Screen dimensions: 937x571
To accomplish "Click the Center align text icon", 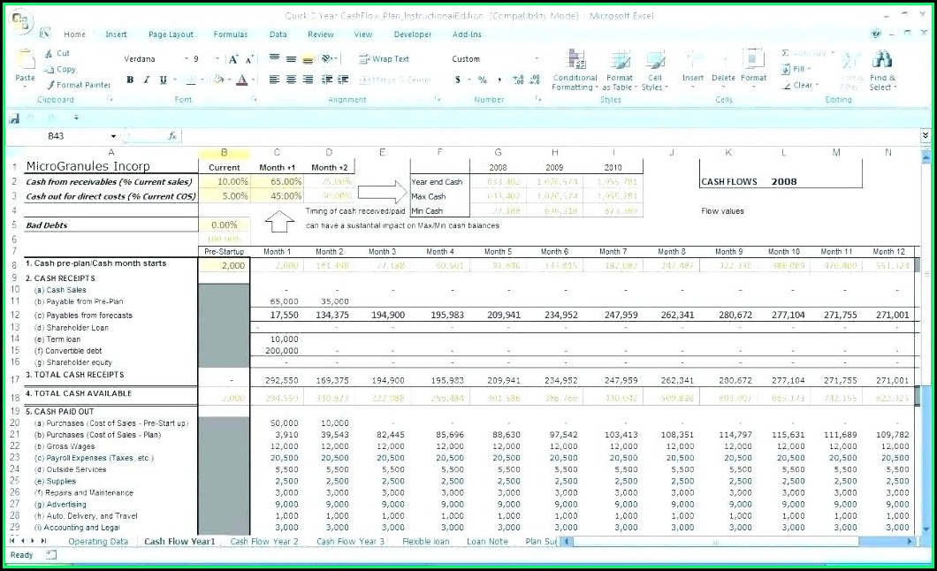I will pyautogui.click(x=290, y=80).
